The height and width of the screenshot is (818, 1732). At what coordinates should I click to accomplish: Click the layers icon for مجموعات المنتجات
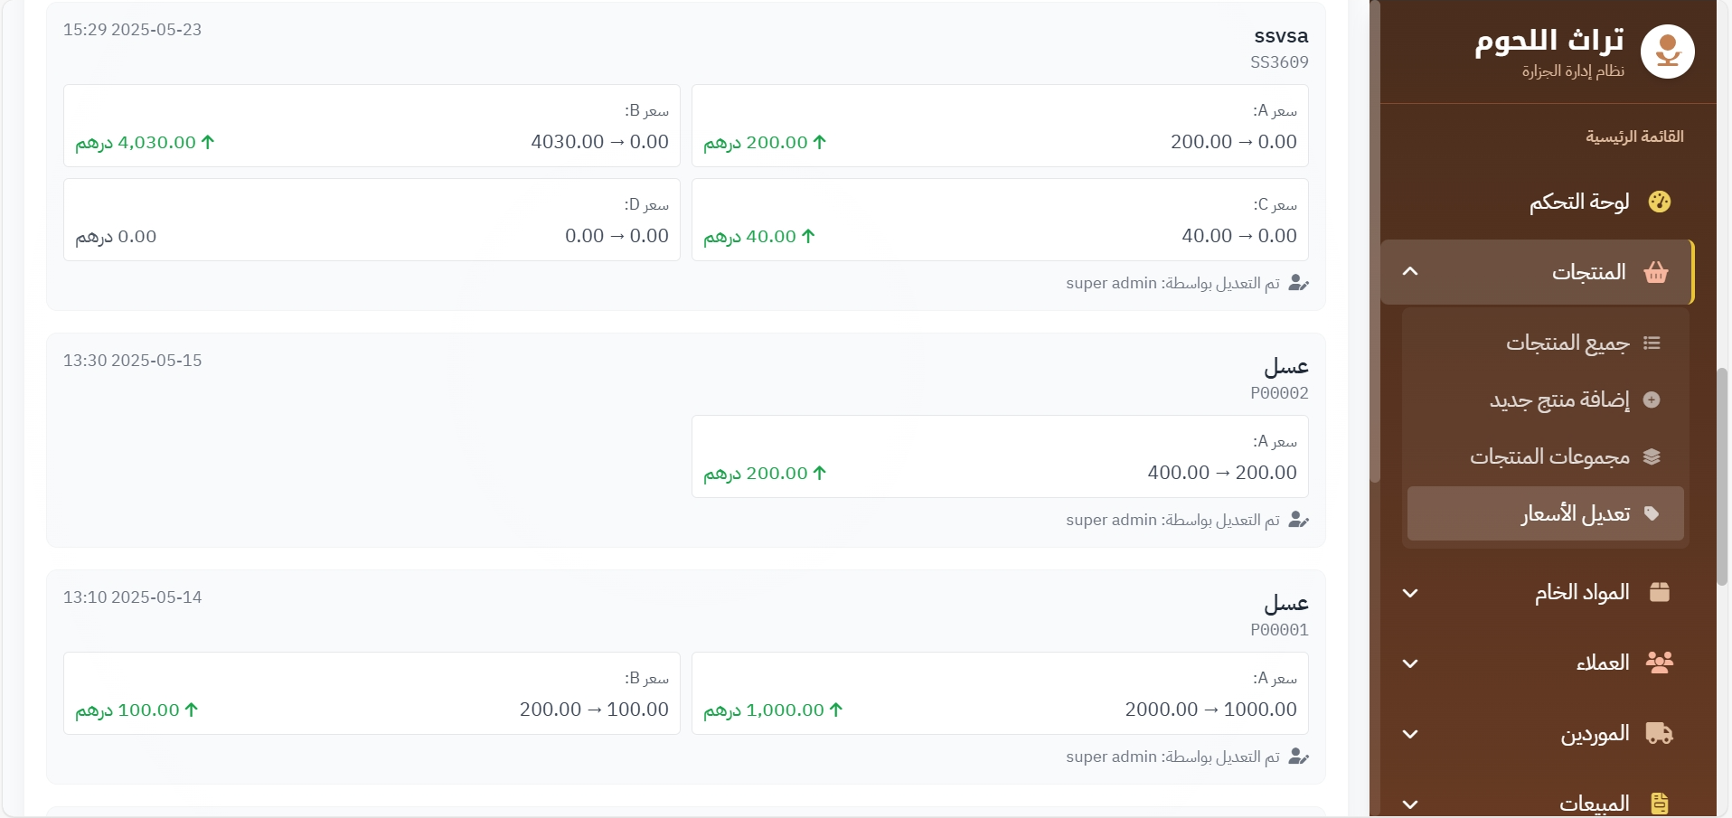pyautogui.click(x=1652, y=456)
